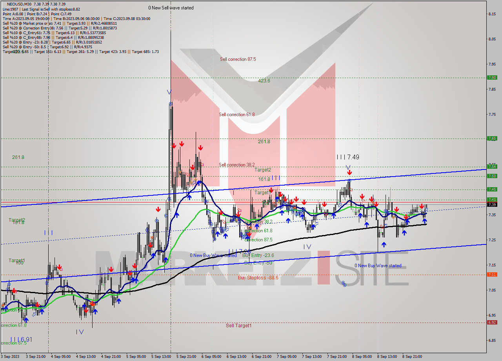Click the 'Buy Entry -50' label
The image size is (502, 361).
(x=258, y=263)
